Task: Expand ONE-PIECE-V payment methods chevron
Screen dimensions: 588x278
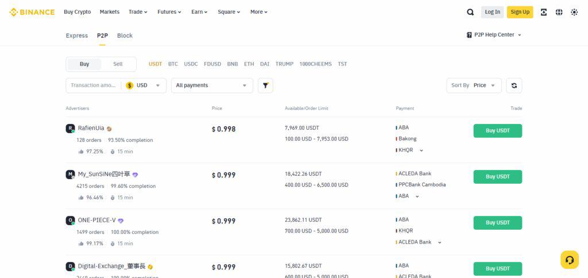Action: point(439,242)
